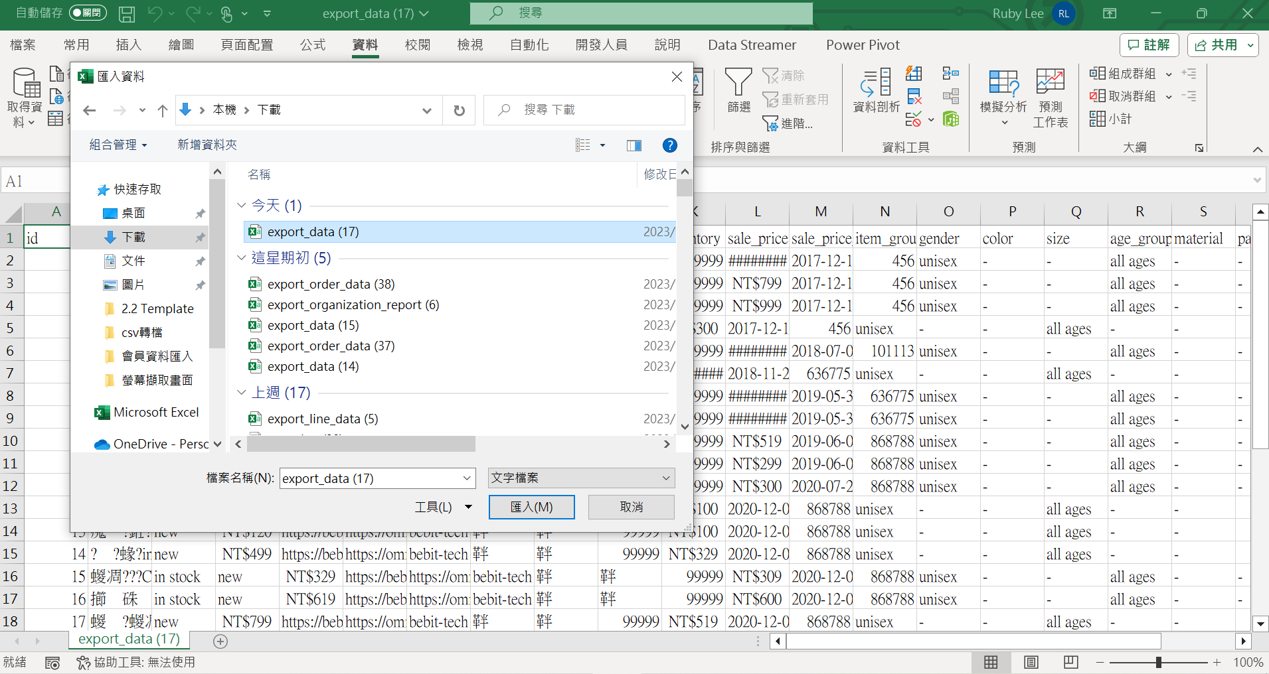Select file export_order_data (38)
This screenshot has width=1269, height=674.
pos(331,285)
